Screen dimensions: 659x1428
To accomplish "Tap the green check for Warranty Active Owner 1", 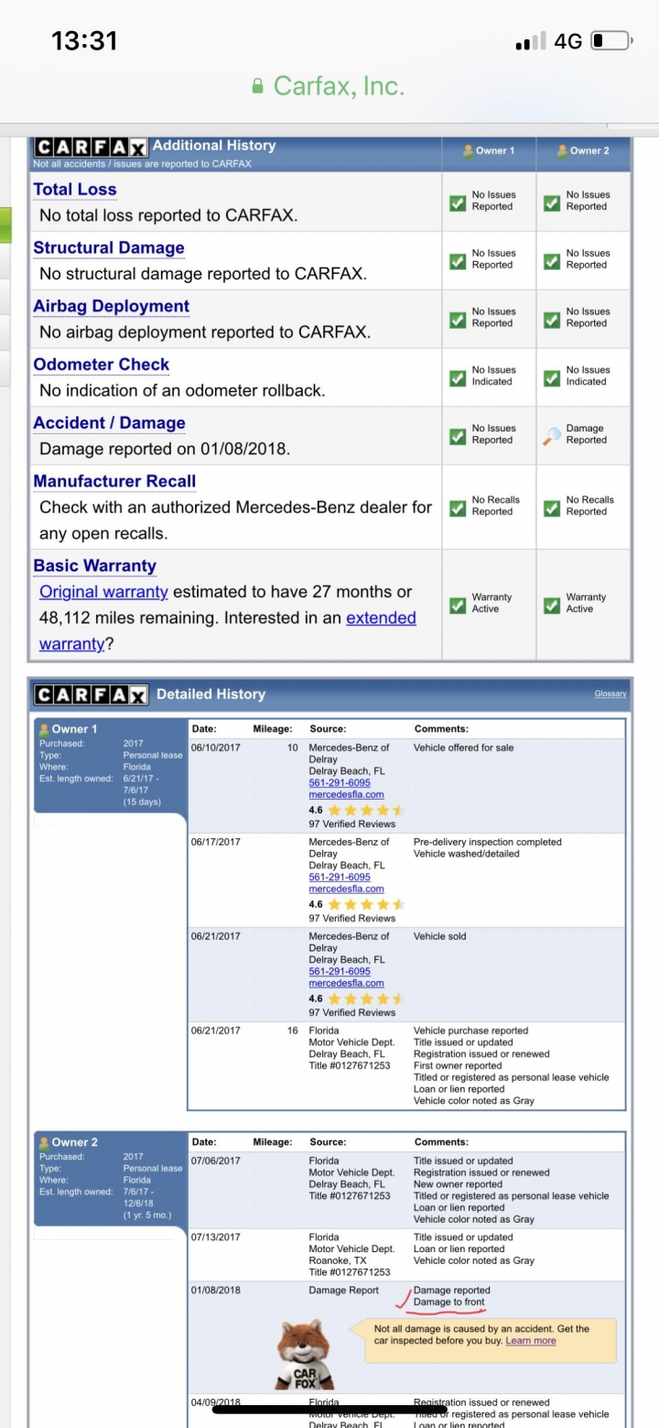I will click(x=458, y=604).
